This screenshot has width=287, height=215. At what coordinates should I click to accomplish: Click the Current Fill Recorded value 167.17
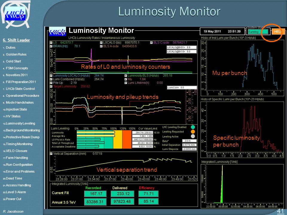click(x=96, y=193)
